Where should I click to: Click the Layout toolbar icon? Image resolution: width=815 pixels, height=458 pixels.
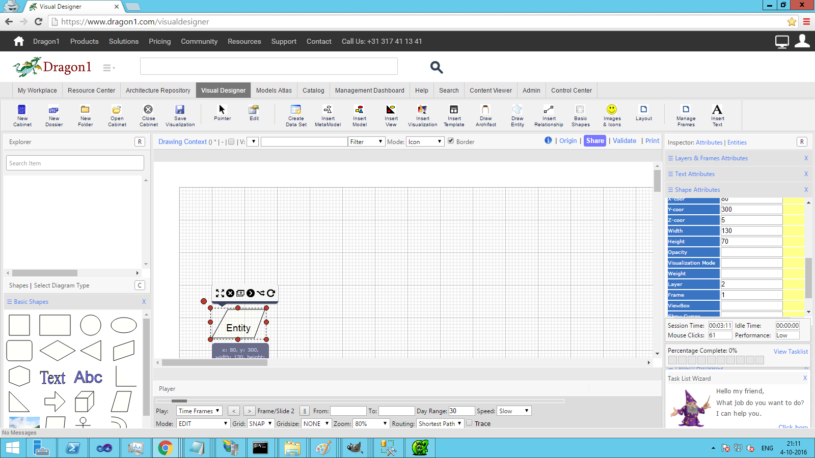[x=643, y=109]
